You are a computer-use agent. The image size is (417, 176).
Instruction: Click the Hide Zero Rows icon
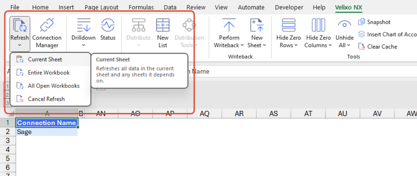click(x=289, y=25)
